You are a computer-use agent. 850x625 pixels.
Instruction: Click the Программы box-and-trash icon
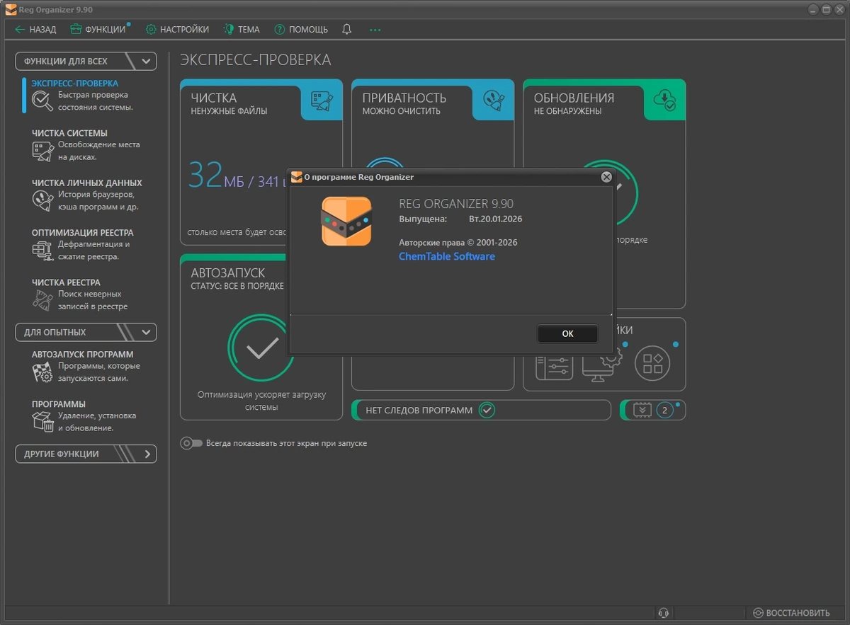[42, 422]
